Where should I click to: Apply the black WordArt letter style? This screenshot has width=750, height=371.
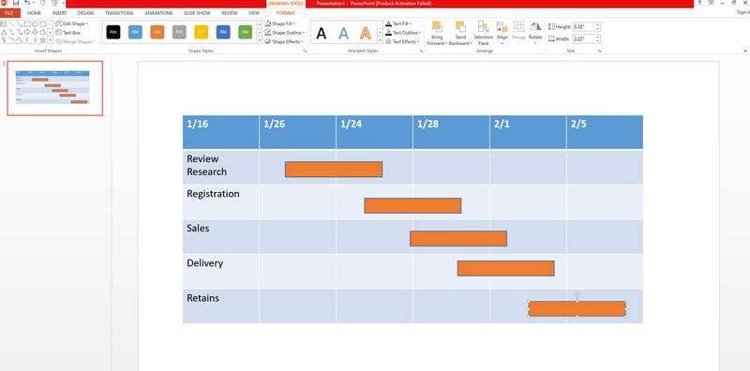322,33
